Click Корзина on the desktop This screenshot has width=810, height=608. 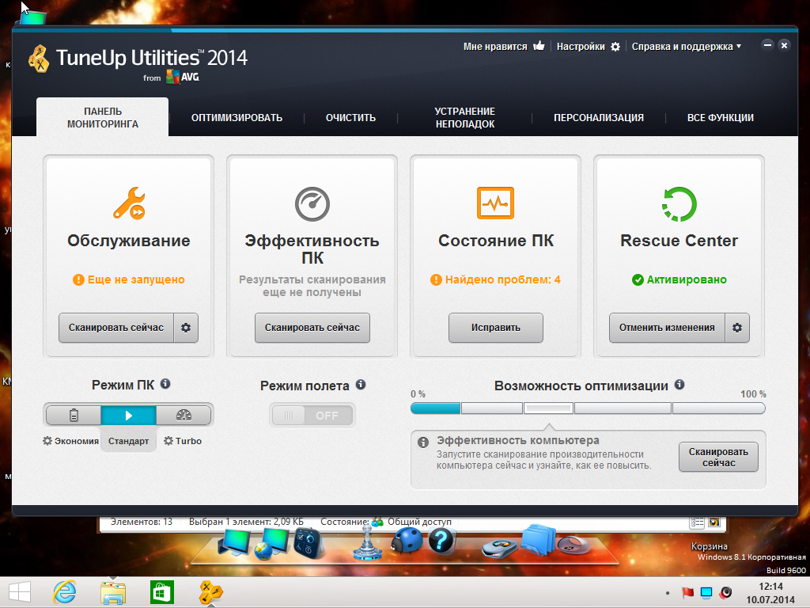[x=709, y=546]
